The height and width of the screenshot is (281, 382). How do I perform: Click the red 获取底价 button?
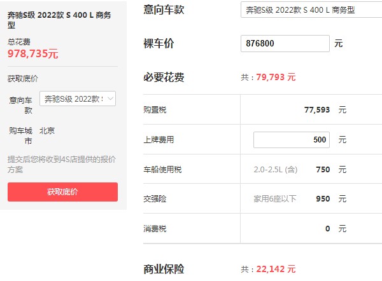tap(62, 192)
